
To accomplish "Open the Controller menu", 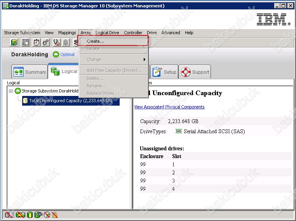I will pyautogui.click(x=133, y=33).
